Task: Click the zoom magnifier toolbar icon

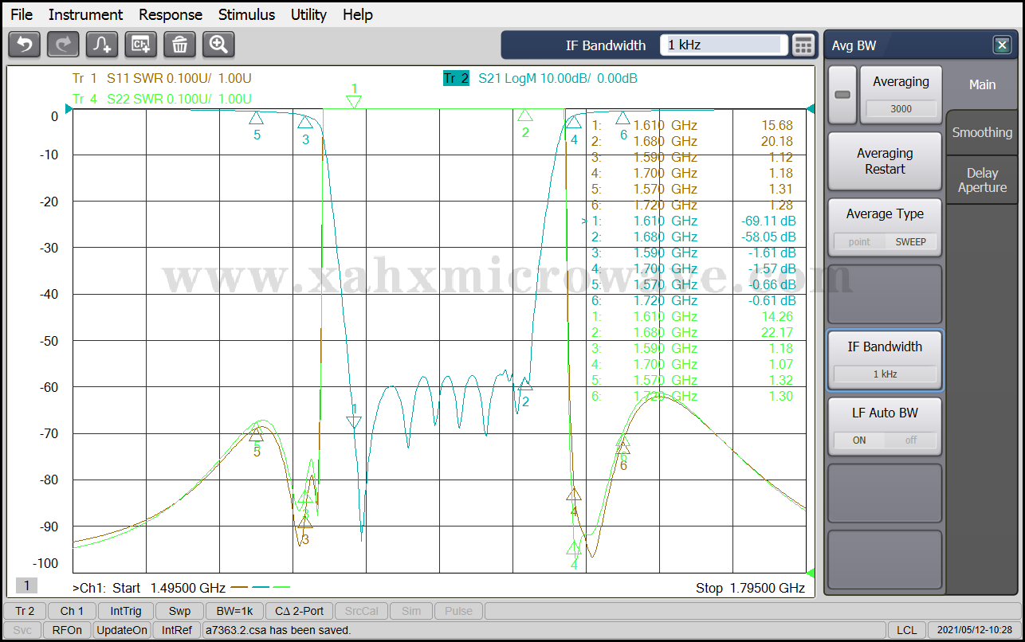Action: [219, 45]
